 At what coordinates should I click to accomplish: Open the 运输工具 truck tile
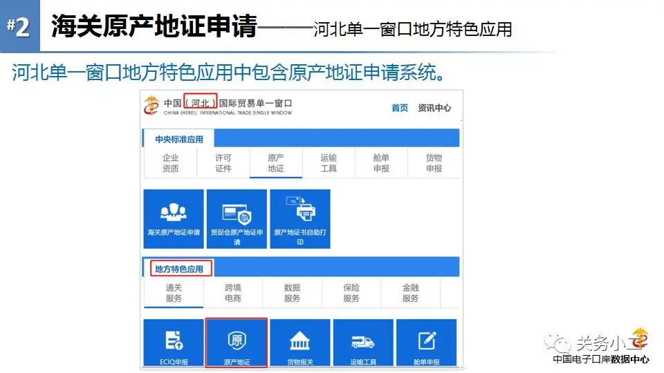[x=363, y=343]
